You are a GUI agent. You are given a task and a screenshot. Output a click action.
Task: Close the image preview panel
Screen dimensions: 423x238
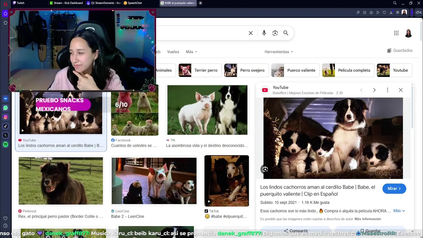tap(401, 90)
